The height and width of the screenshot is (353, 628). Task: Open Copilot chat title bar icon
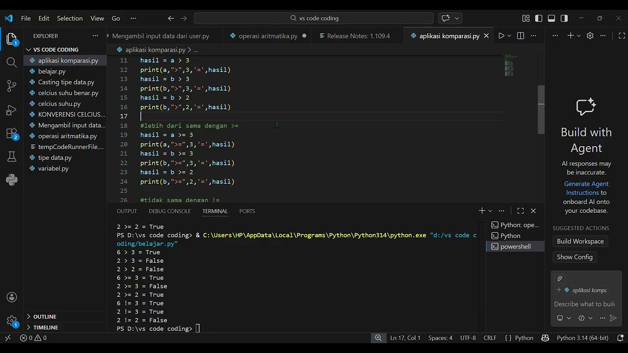click(445, 18)
